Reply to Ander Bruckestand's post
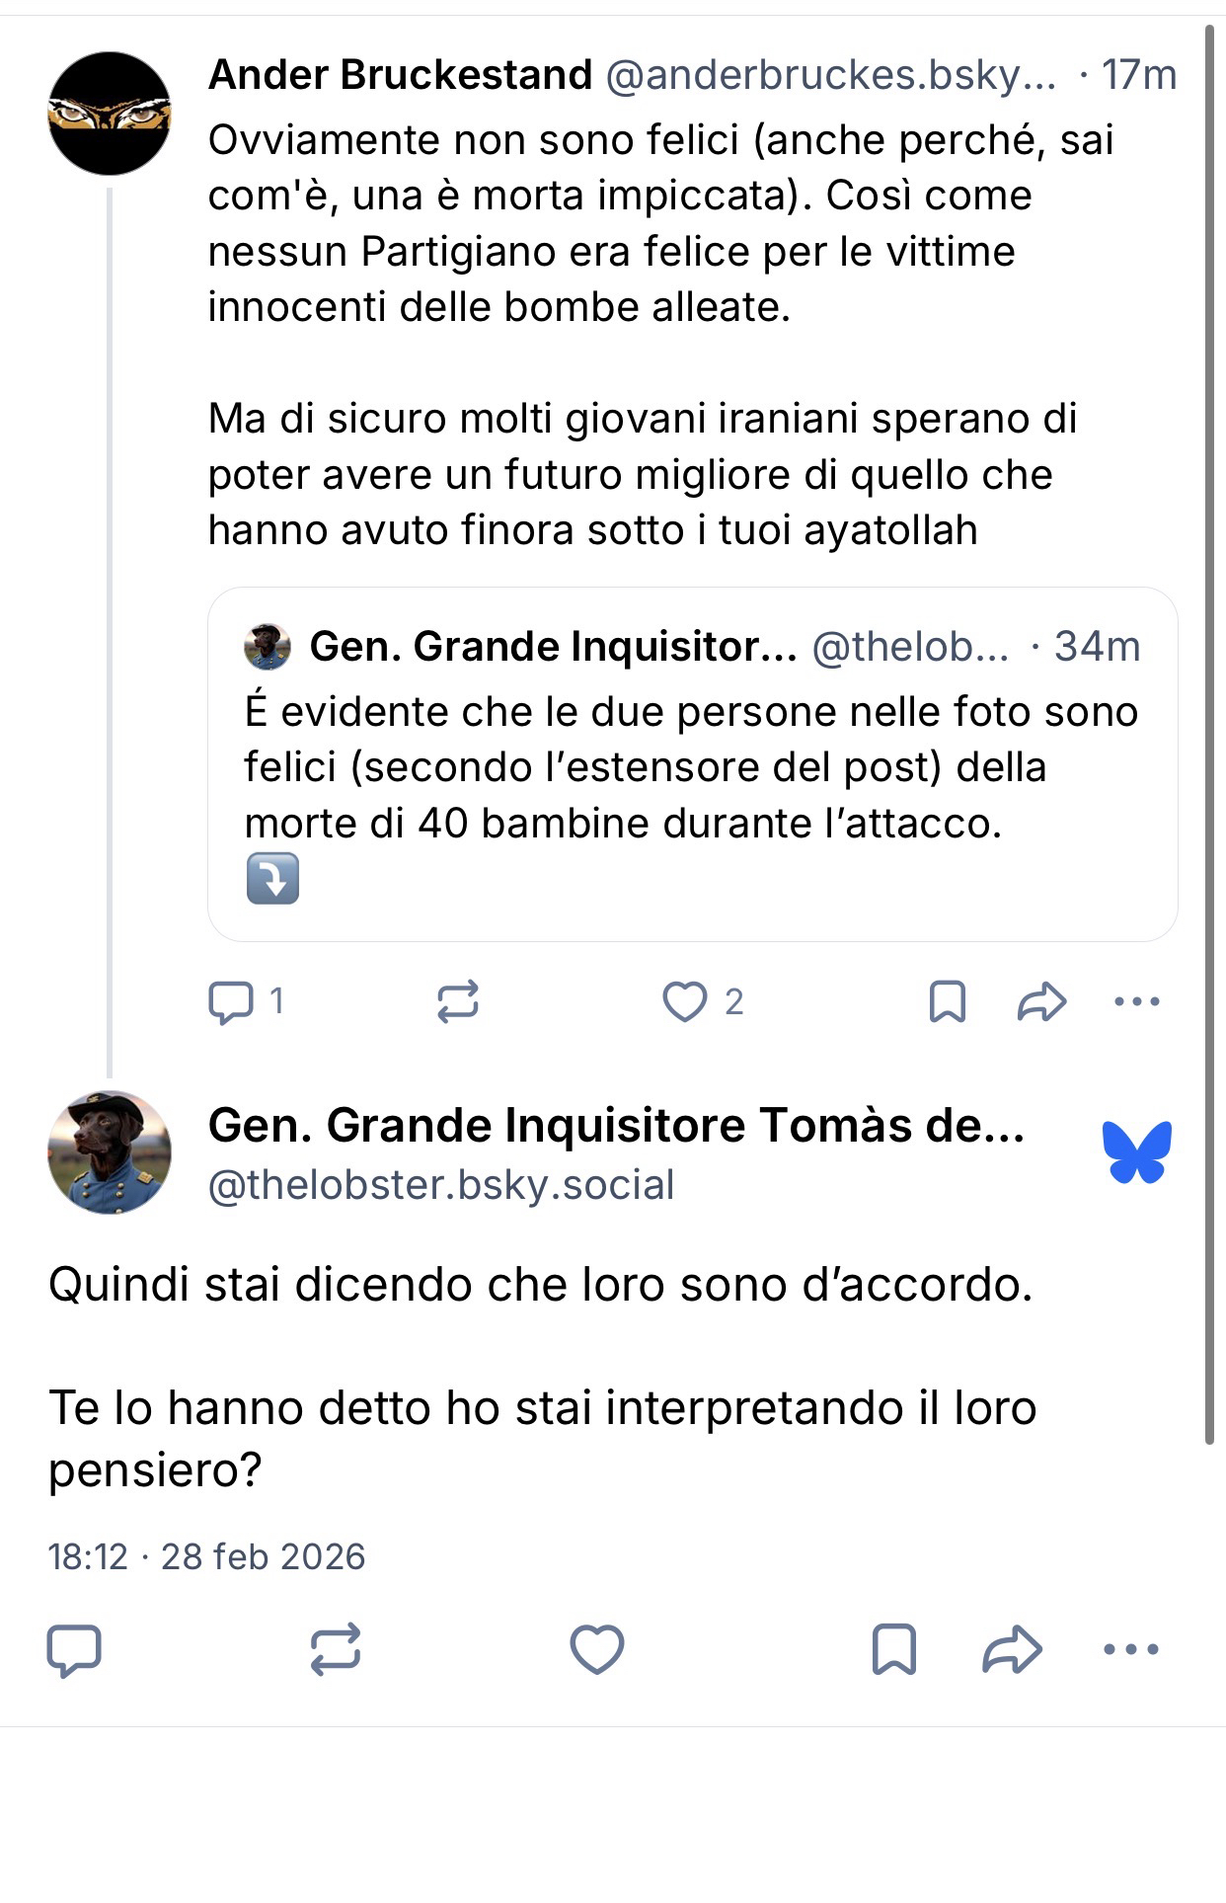Viewport: 1226px width, 1903px height. pyautogui.click(x=231, y=1001)
